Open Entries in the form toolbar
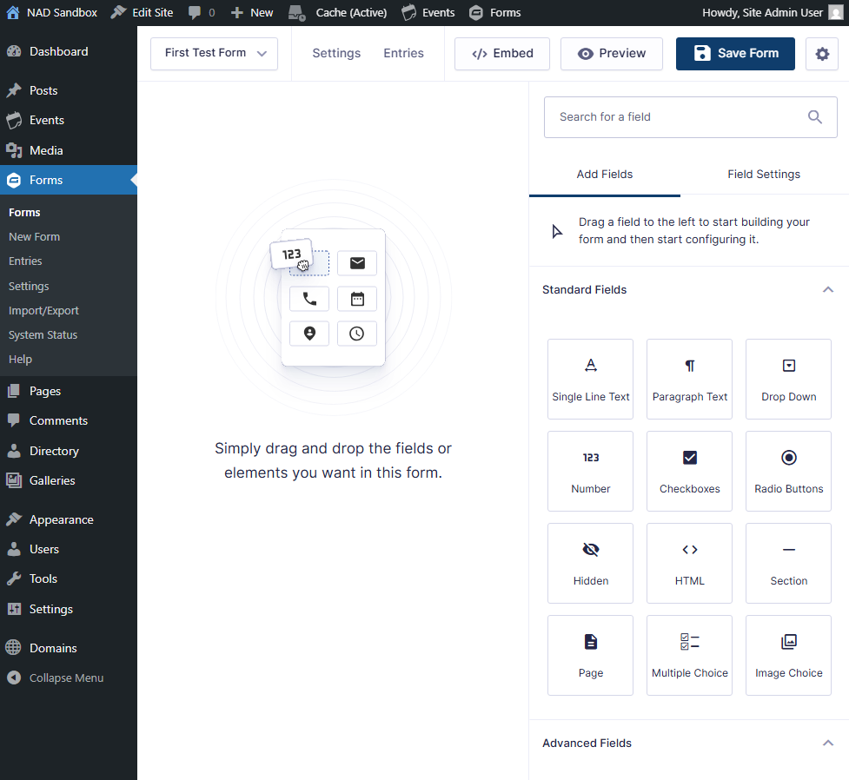The image size is (849, 780). pyautogui.click(x=404, y=54)
